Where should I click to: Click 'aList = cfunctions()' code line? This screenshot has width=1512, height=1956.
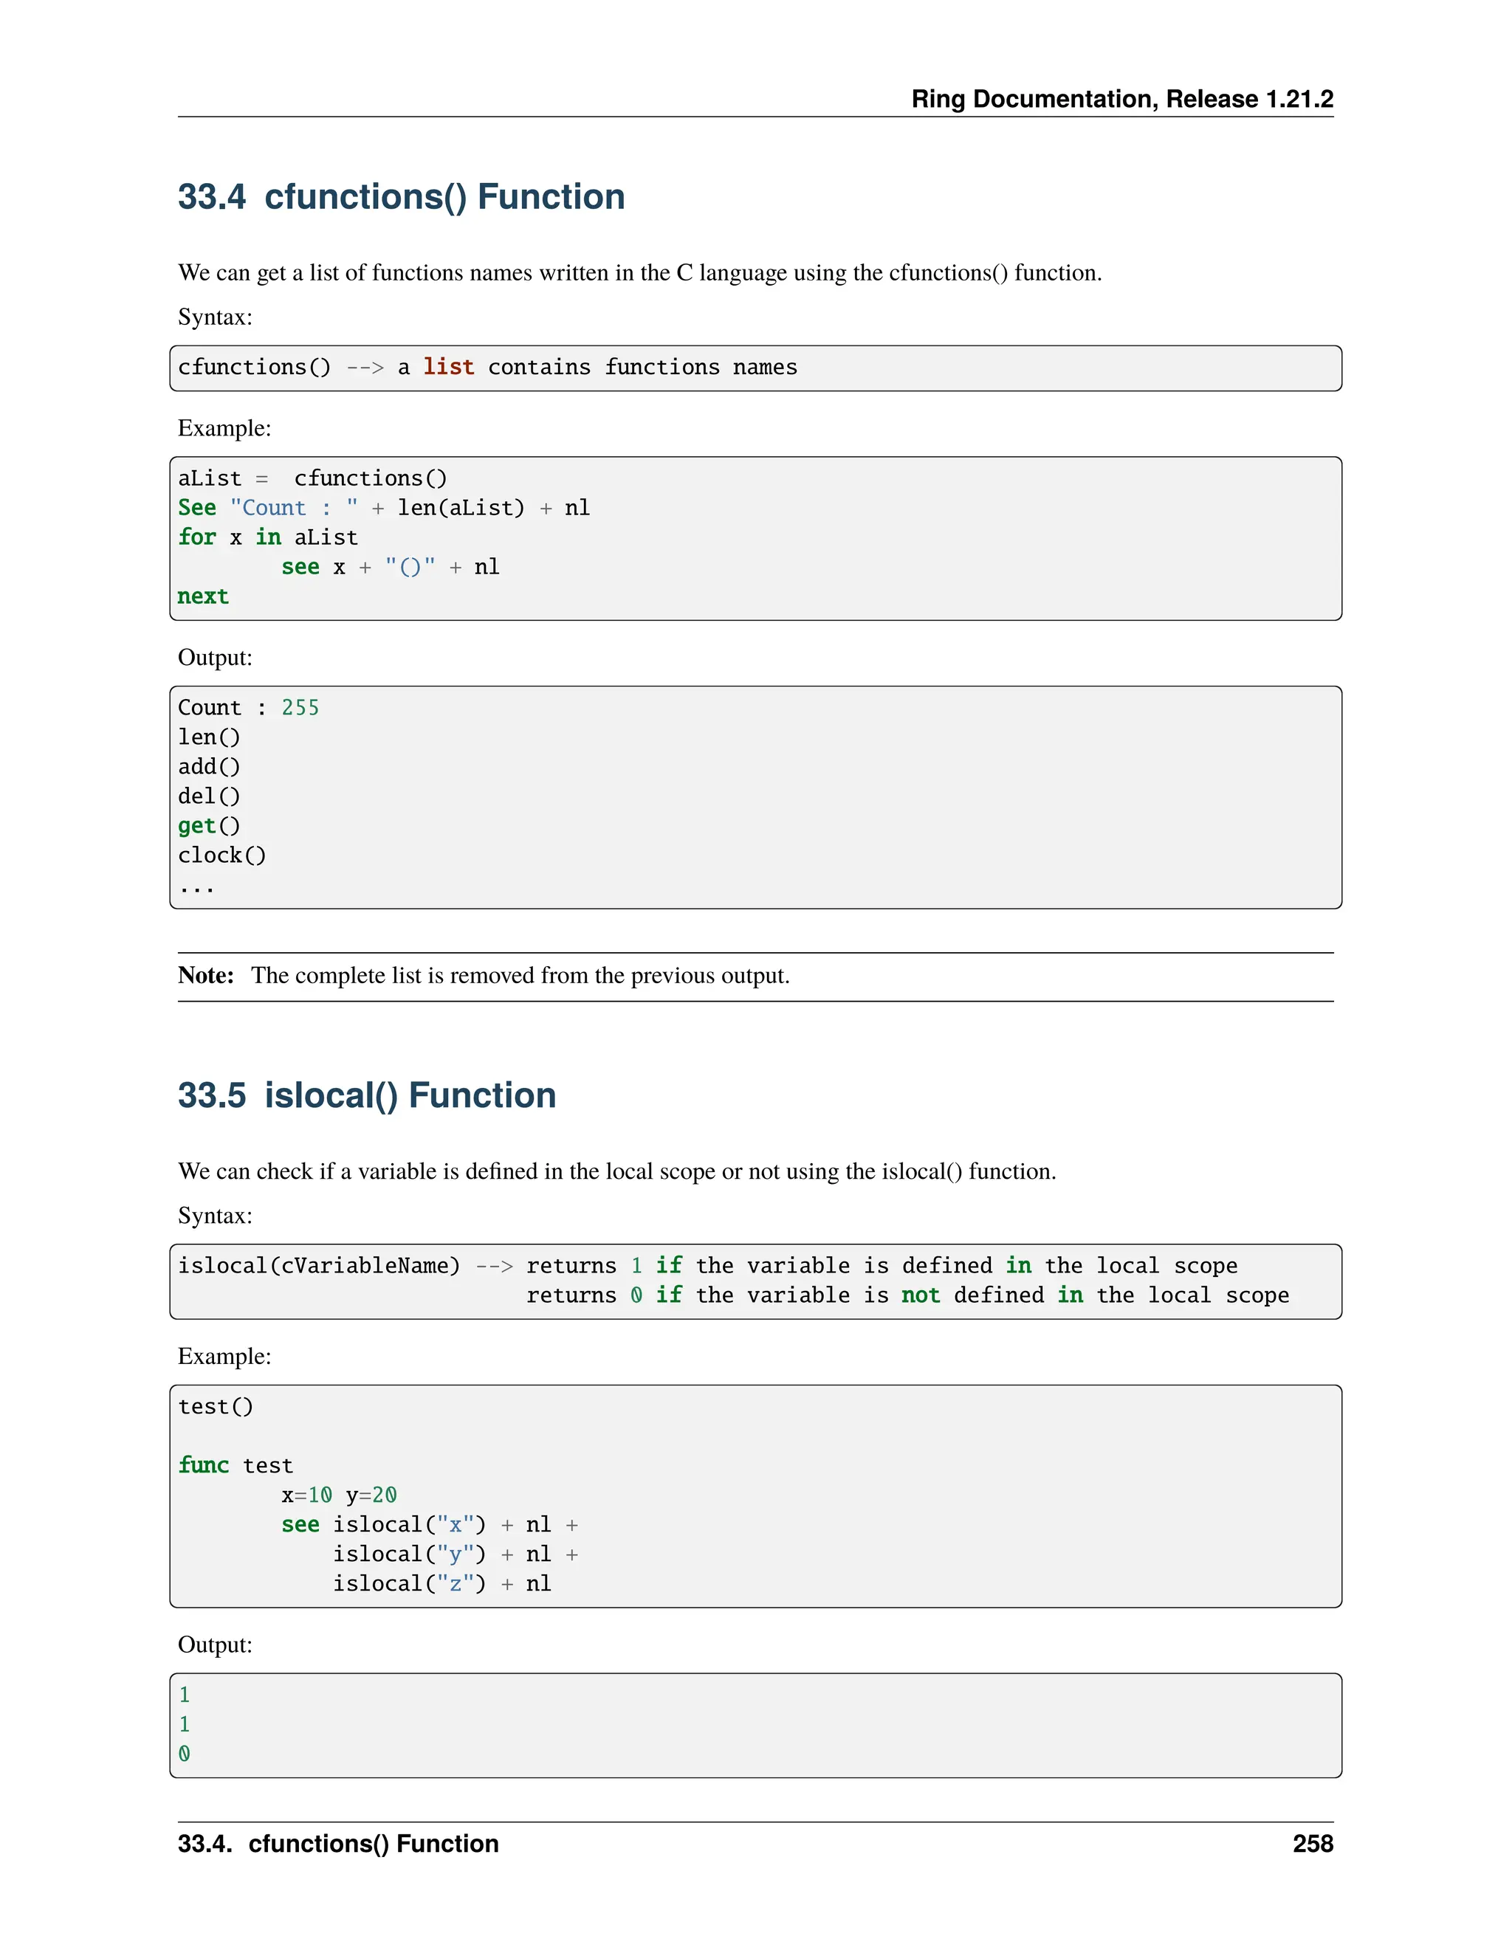[x=312, y=478]
